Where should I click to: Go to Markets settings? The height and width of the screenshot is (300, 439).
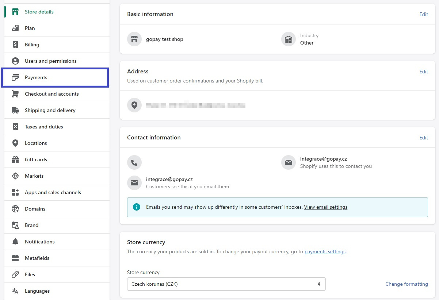(57, 176)
